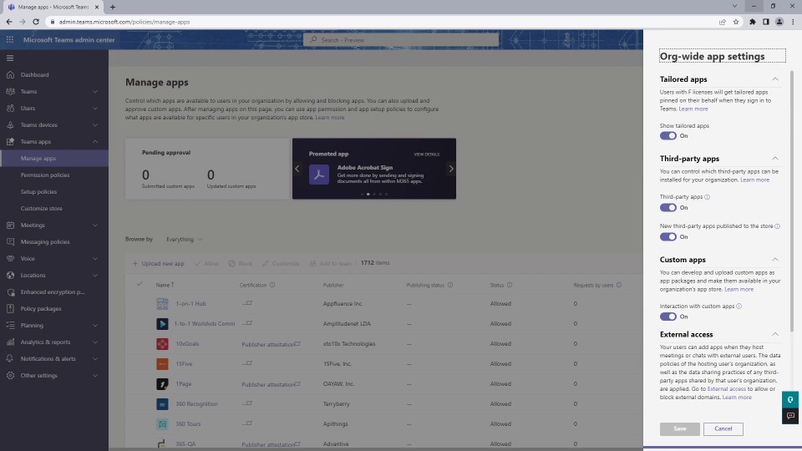Viewport: 802px width, 451px height.
Task: Open Permission policies in sidebar
Action: 45,175
